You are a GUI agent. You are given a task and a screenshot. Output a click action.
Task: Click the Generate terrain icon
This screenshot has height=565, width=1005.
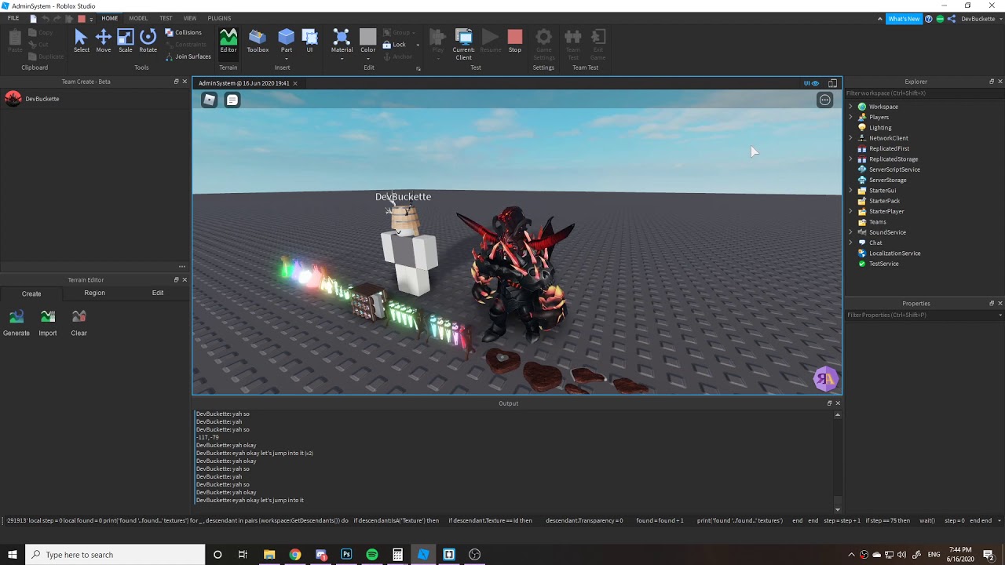pos(16,323)
